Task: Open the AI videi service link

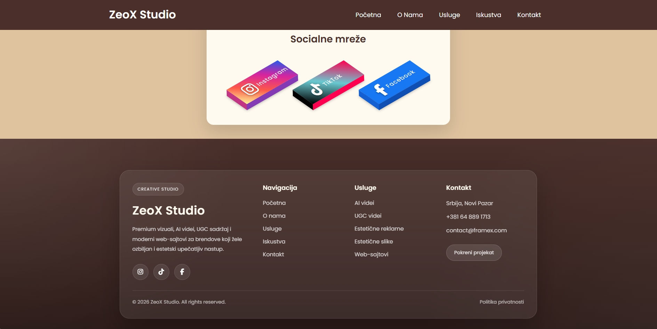Action: (x=364, y=203)
